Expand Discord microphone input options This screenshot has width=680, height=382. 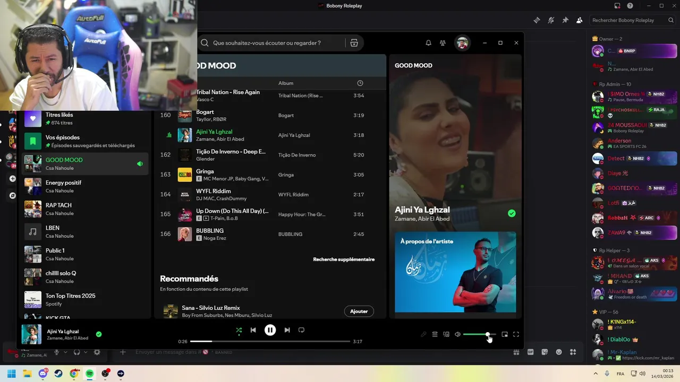[x=65, y=352]
